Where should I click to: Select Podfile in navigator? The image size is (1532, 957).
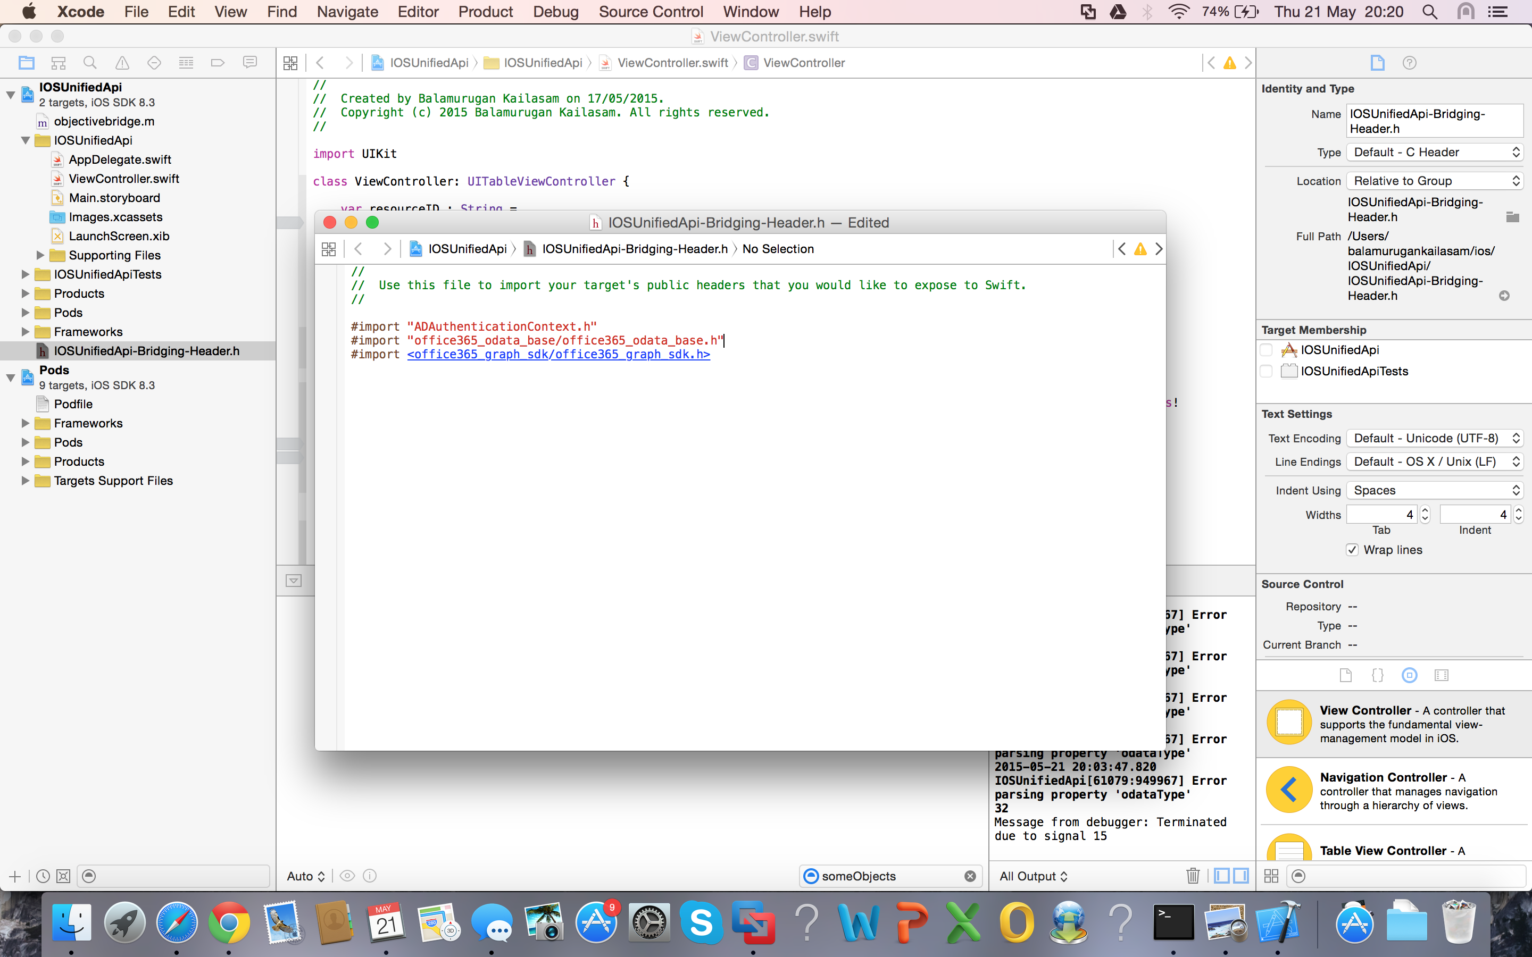73,404
